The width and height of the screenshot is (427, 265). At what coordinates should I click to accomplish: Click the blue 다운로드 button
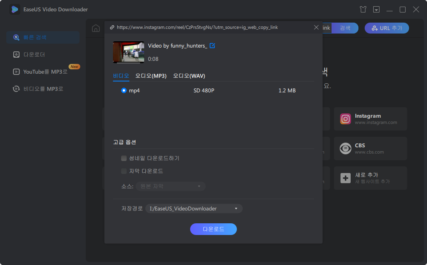coord(213,229)
